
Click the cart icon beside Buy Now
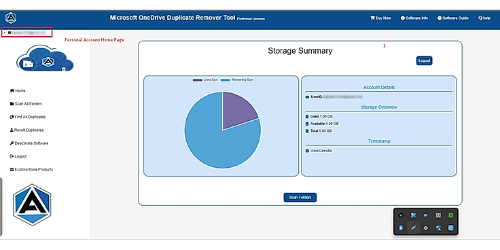click(x=372, y=18)
